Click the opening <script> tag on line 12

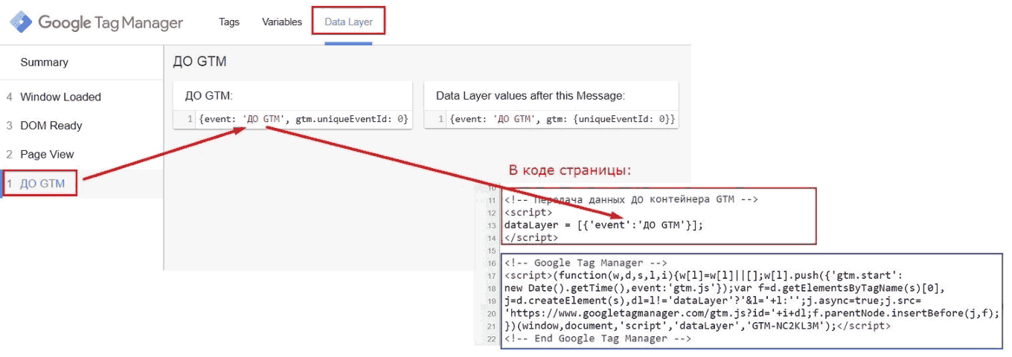point(528,212)
